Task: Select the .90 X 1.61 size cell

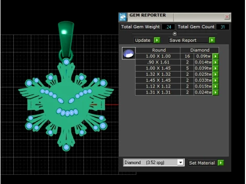Action: click(158, 62)
